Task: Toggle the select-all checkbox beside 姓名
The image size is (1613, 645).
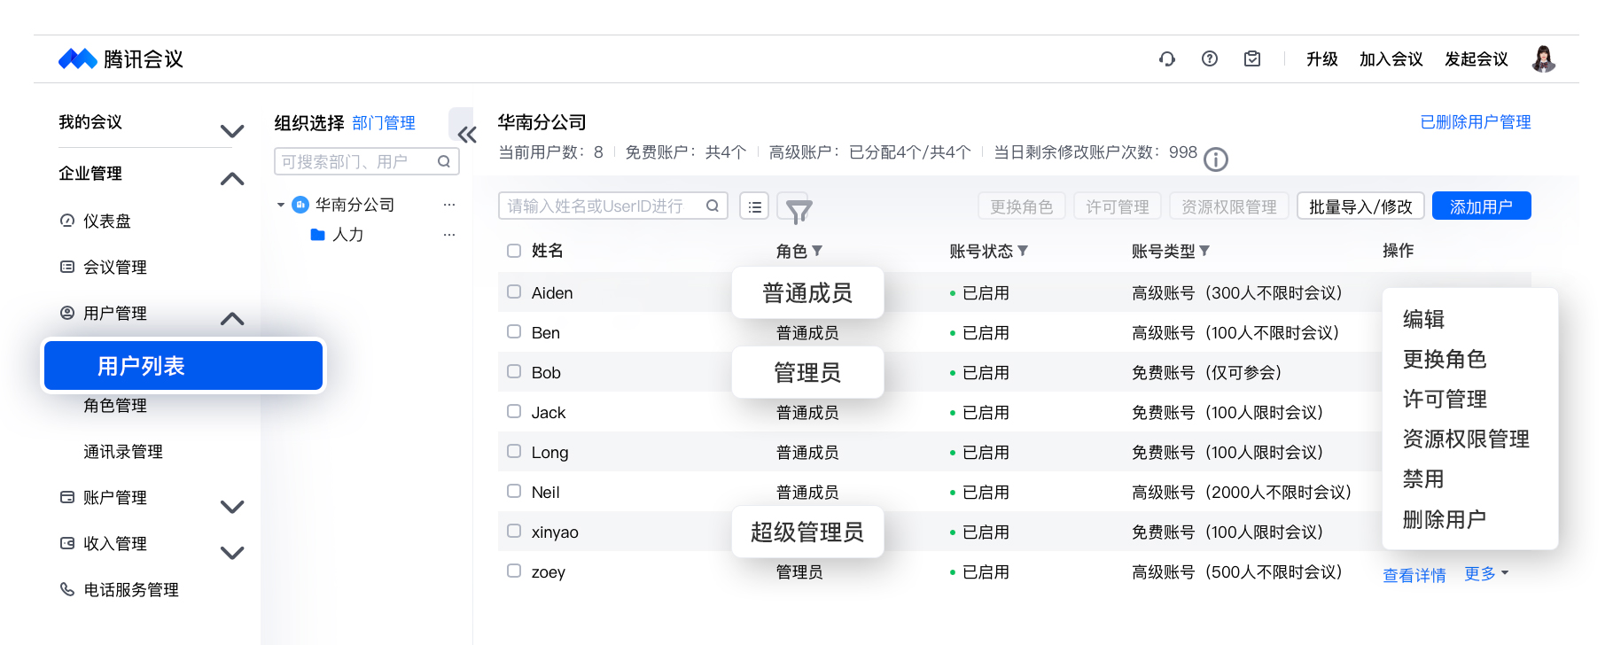Action: (514, 251)
